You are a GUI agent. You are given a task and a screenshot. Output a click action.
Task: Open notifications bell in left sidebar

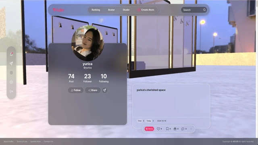[11, 54]
